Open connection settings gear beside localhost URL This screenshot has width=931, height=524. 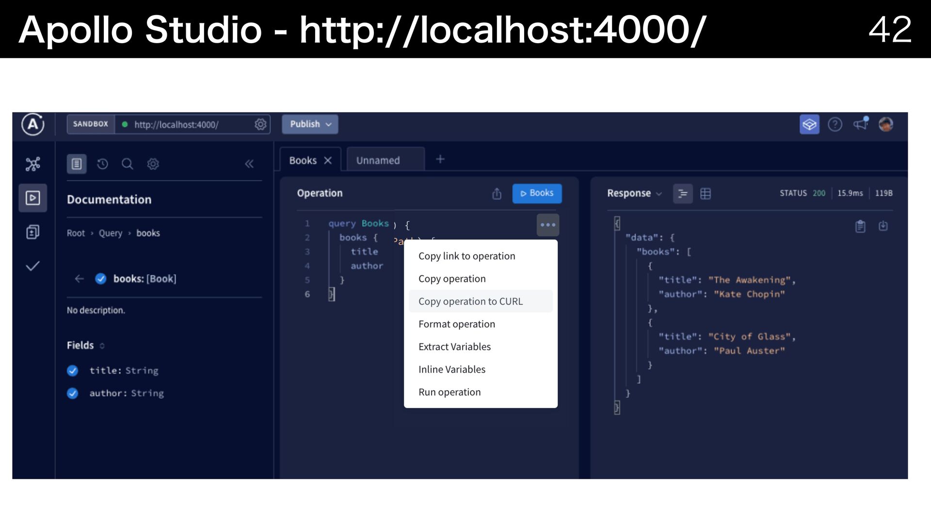(x=260, y=124)
